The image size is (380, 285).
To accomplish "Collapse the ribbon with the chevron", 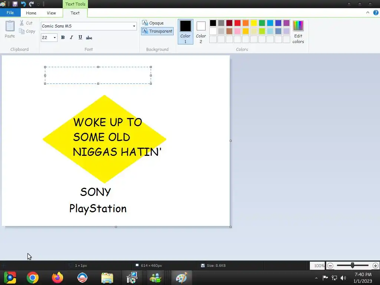I will [x=368, y=13].
